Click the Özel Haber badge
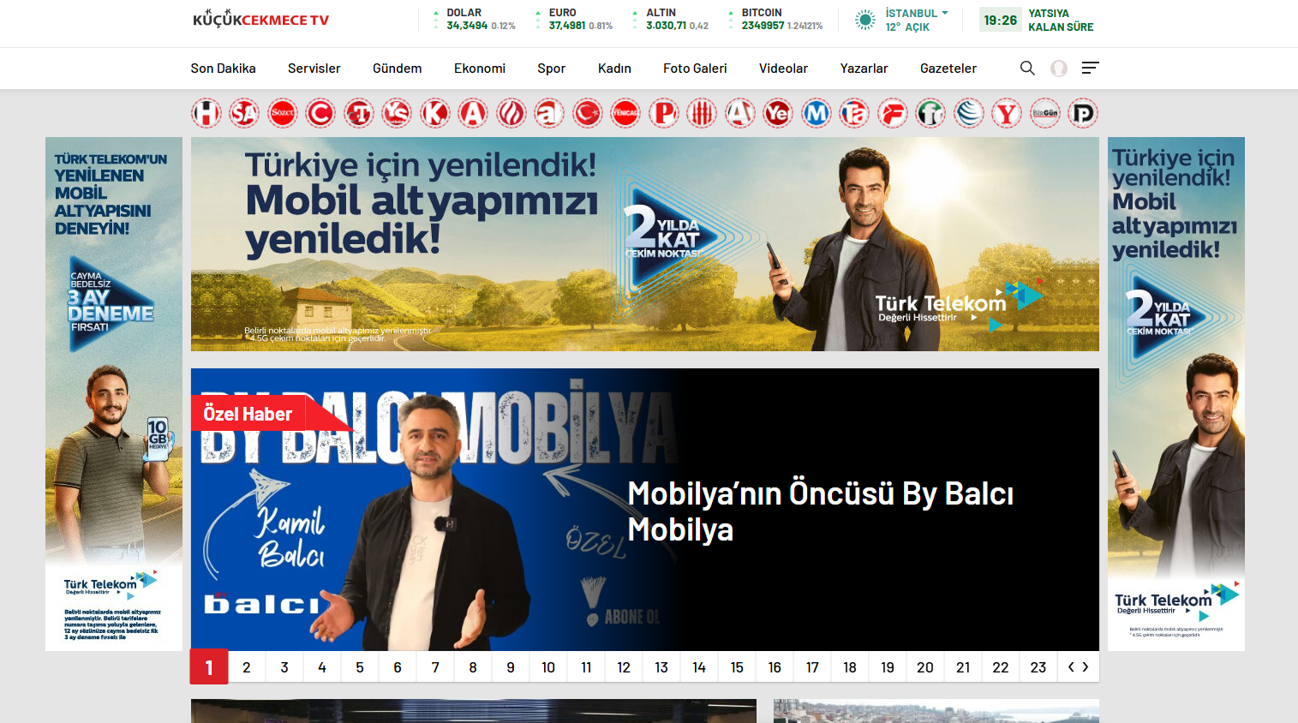 tap(248, 414)
